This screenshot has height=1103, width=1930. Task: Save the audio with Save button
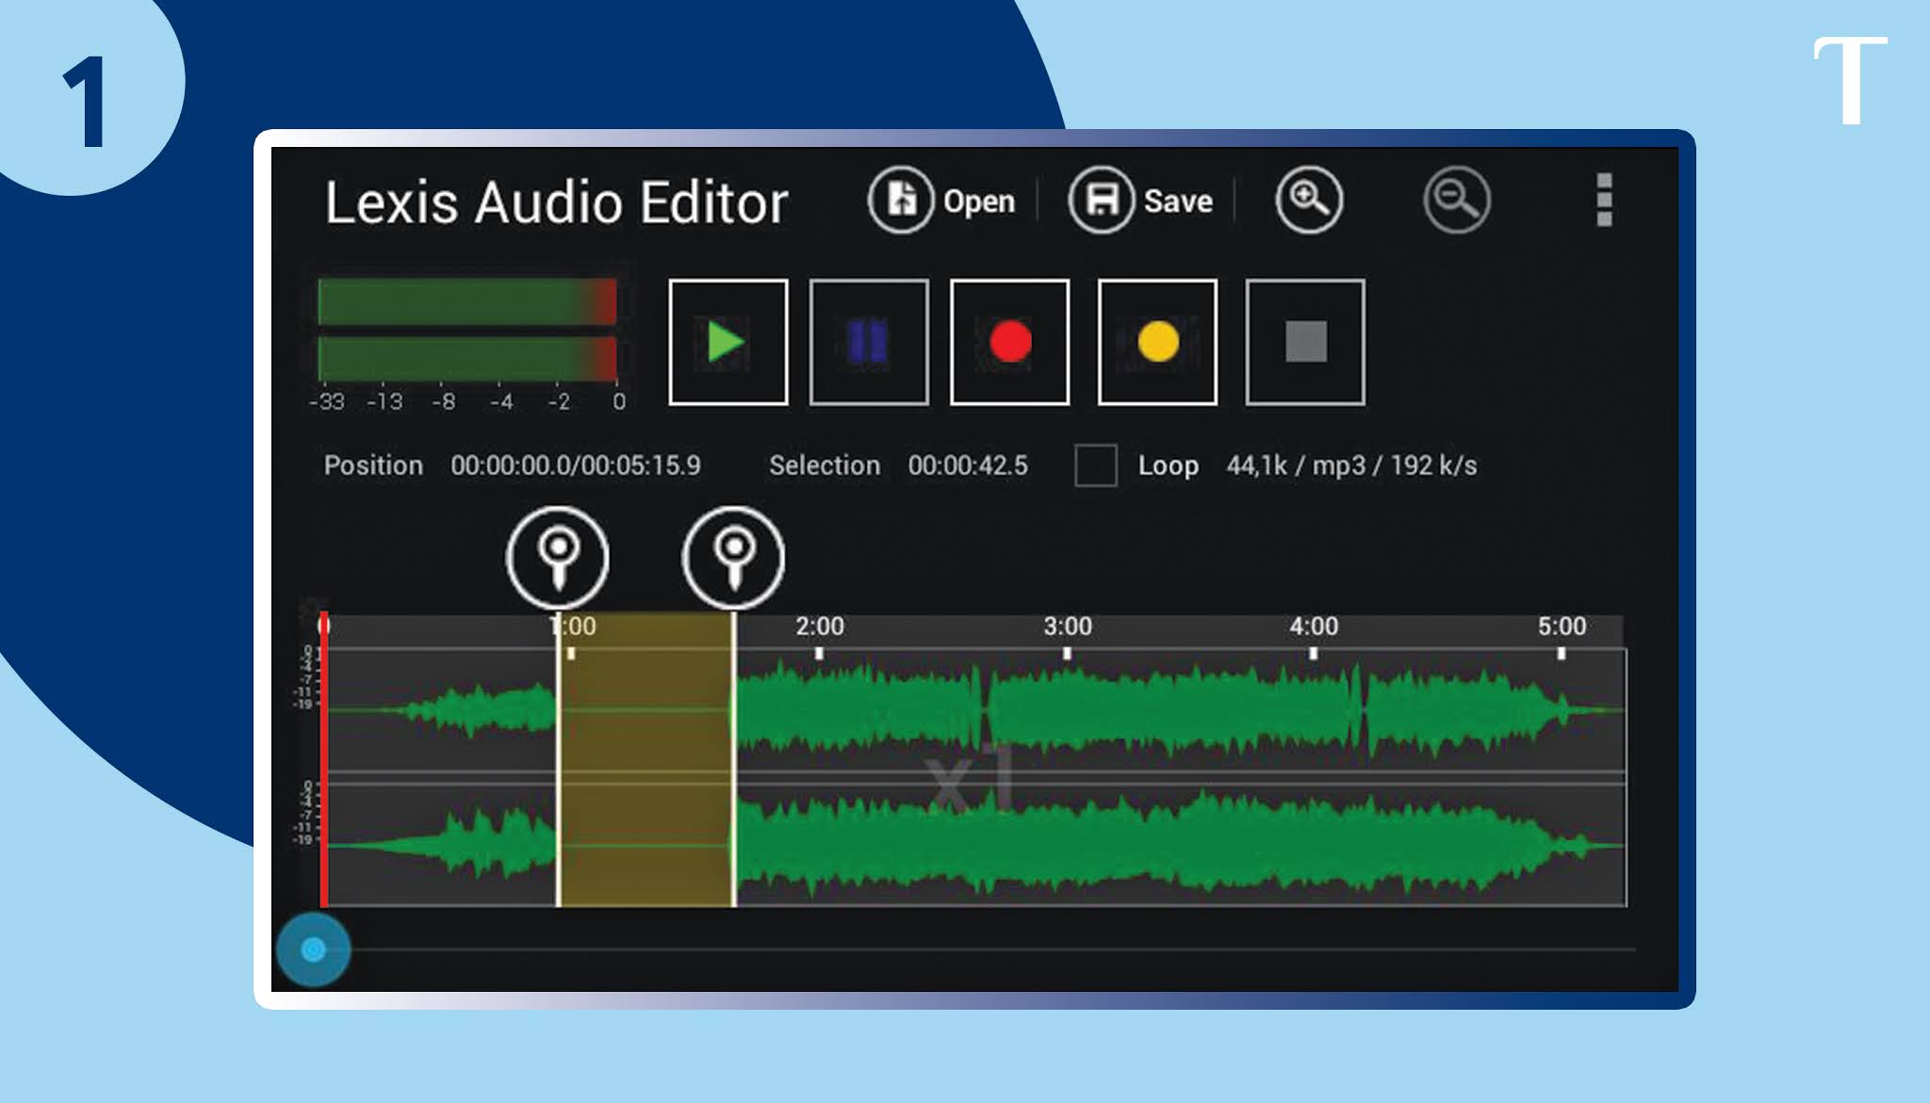click(x=1140, y=201)
